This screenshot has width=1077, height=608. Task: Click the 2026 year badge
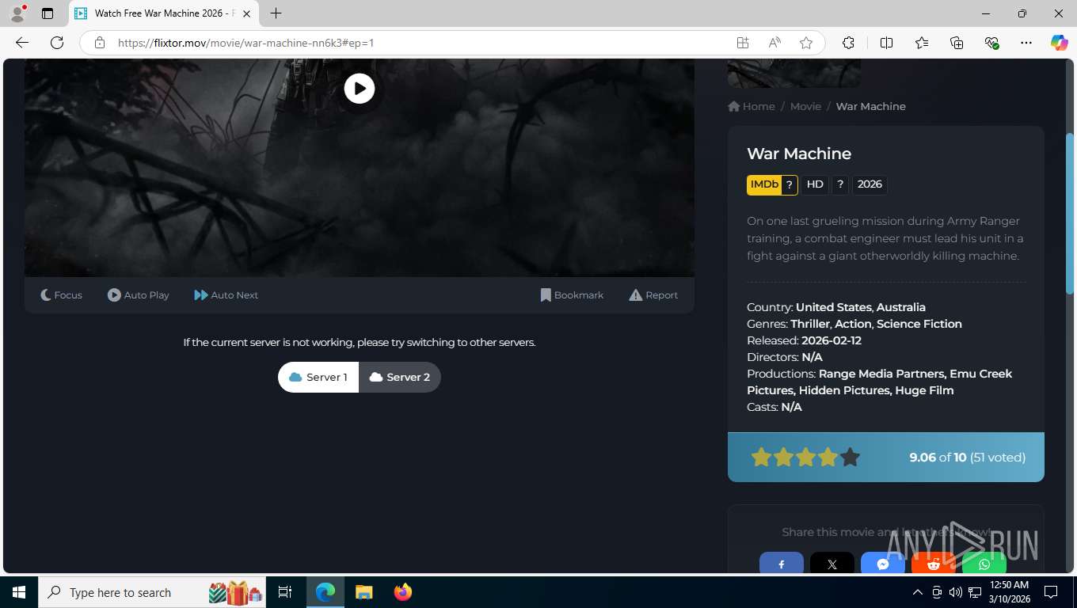[870, 184]
